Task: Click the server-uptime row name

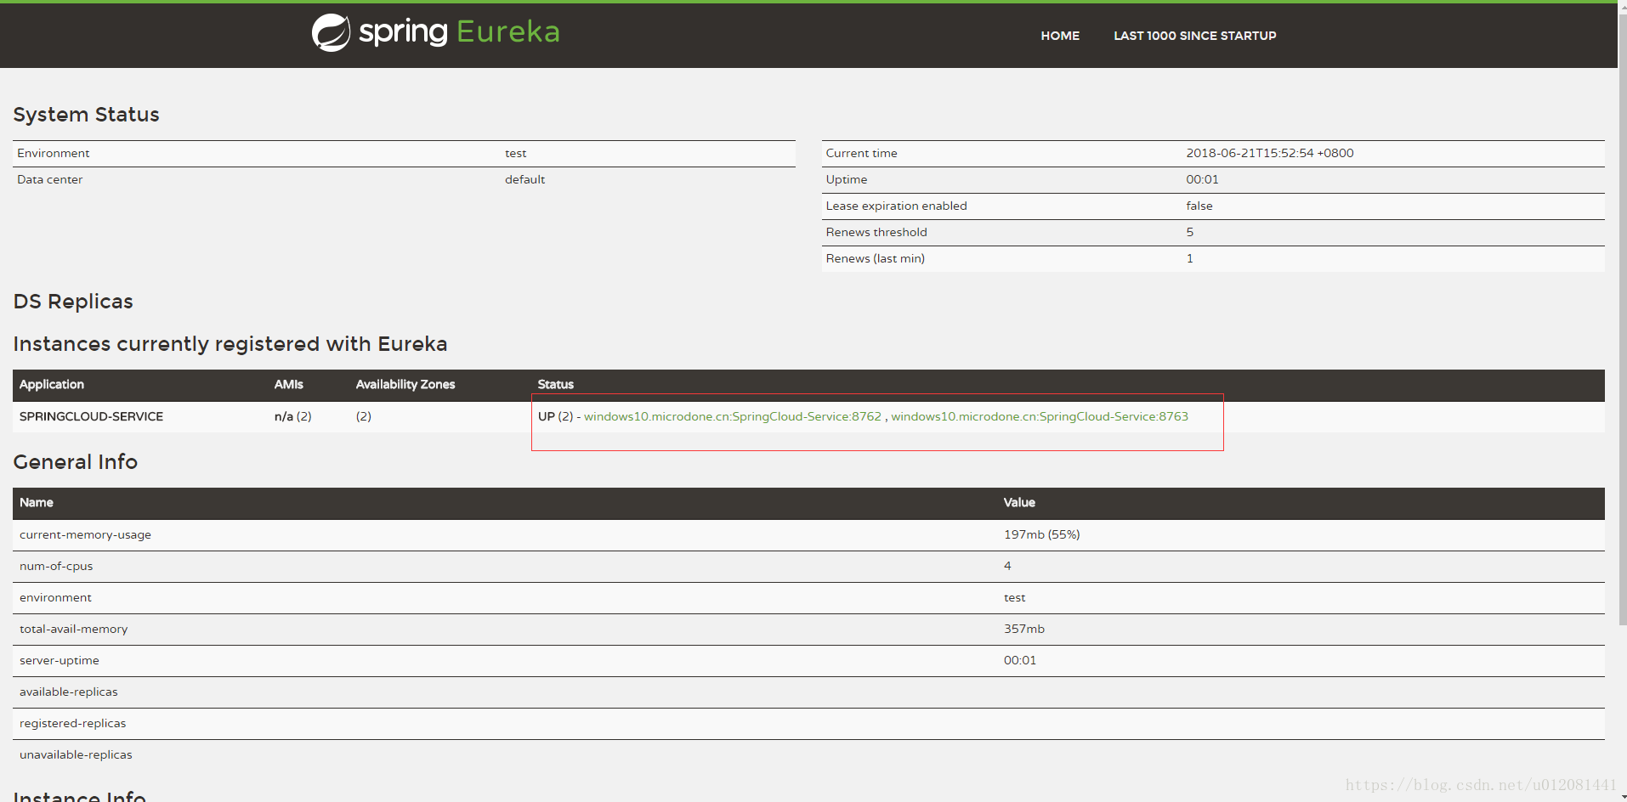Action: pos(60,660)
